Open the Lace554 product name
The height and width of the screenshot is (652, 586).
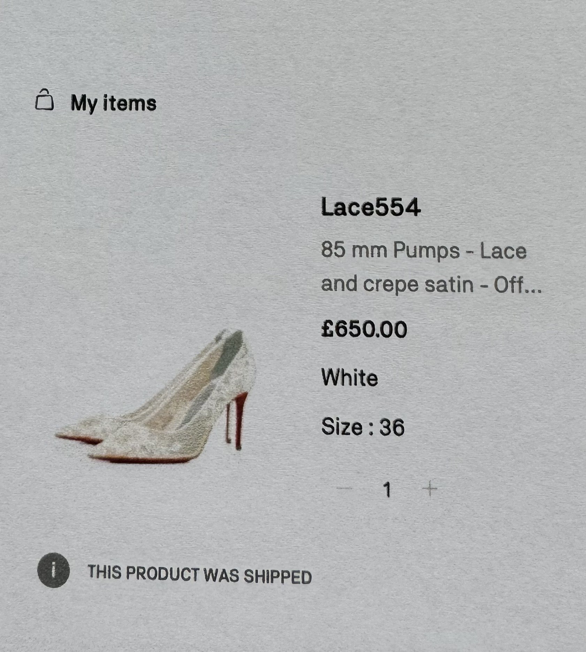click(x=371, y=207)
